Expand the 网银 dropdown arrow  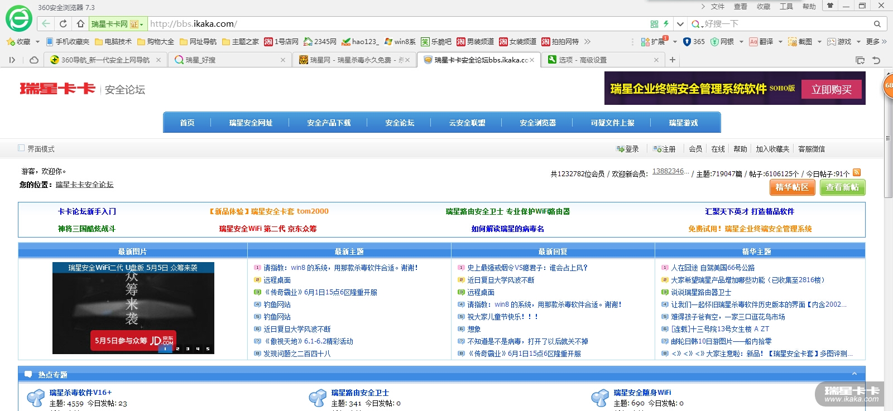click(x=741, y=42)
